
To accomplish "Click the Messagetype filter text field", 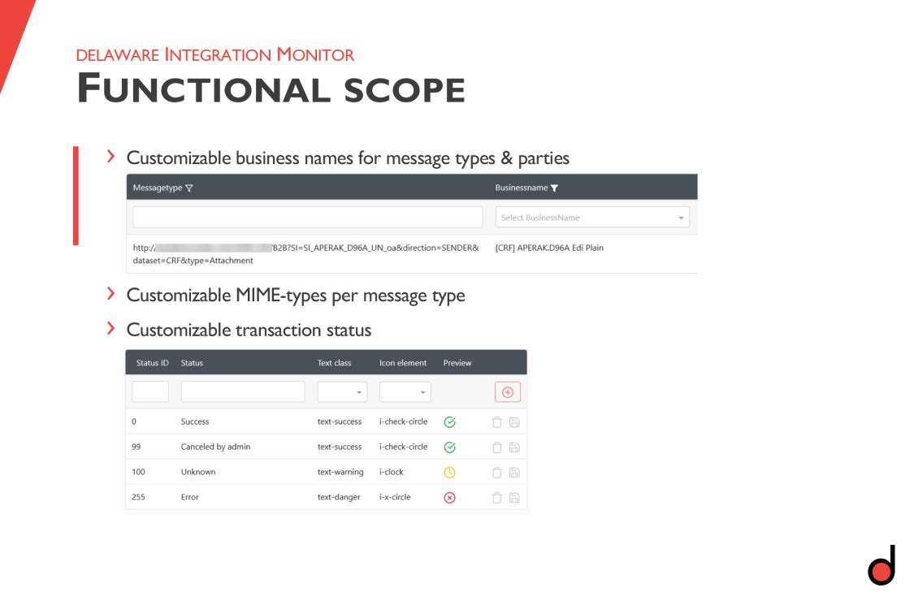I will pos(308,218).
